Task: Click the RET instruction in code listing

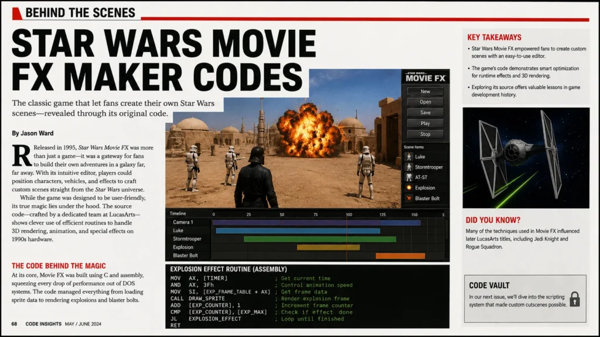Action: 175,325
